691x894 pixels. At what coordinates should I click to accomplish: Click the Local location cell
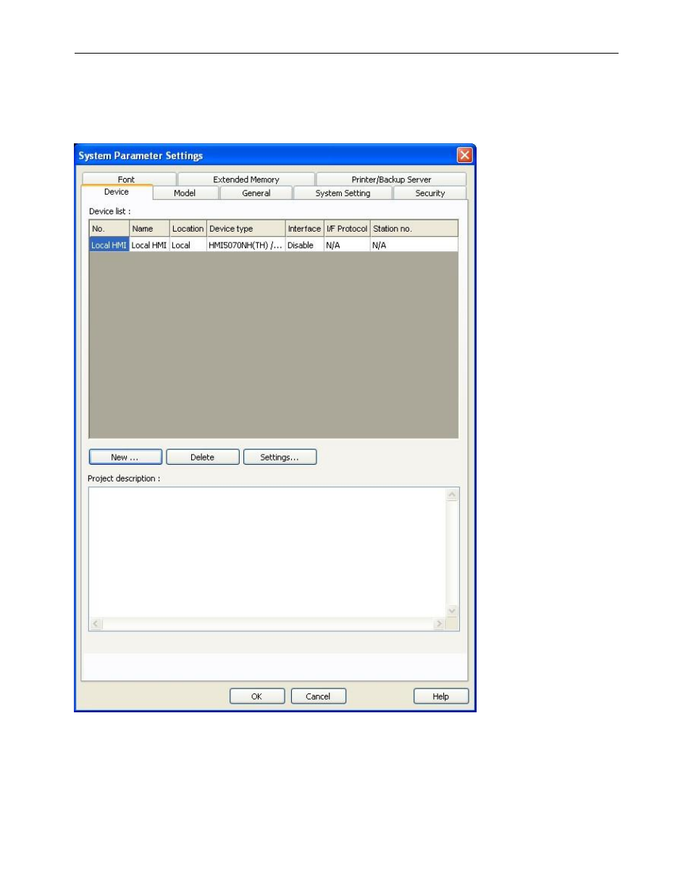pyautogui.click(x=188, y=245)
